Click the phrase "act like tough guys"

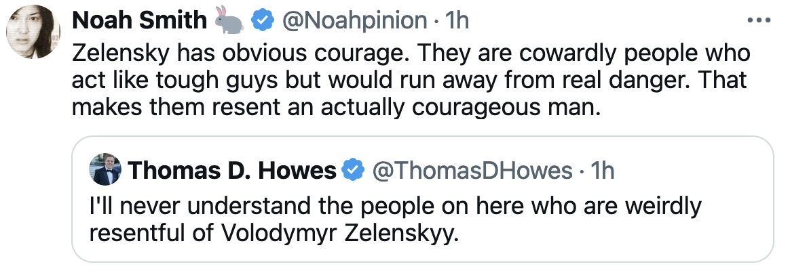pos(157,80)
